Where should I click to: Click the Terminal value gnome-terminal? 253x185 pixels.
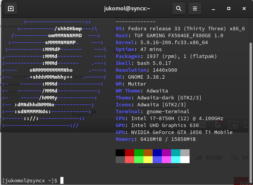click(x=168, y=112)
